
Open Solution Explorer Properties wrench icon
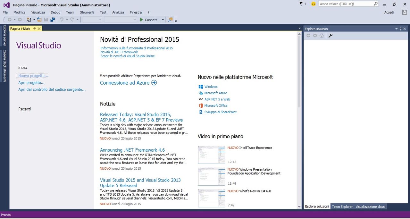[331, 36]
